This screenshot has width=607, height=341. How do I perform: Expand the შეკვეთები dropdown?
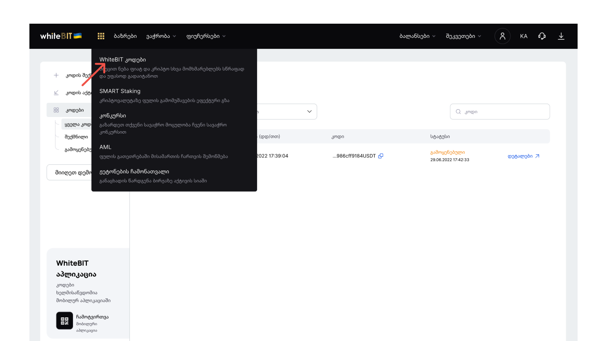point(463,36)
